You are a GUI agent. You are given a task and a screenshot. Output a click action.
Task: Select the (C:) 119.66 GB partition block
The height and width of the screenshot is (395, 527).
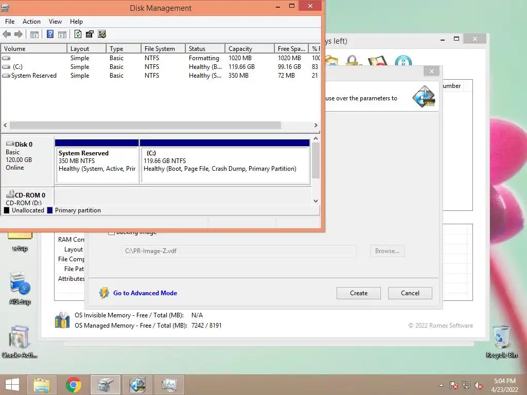(x=224, y=161)
